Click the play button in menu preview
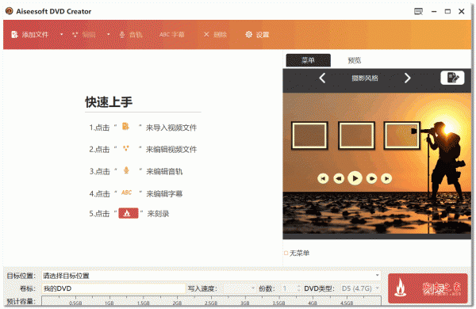 [355, 178]
